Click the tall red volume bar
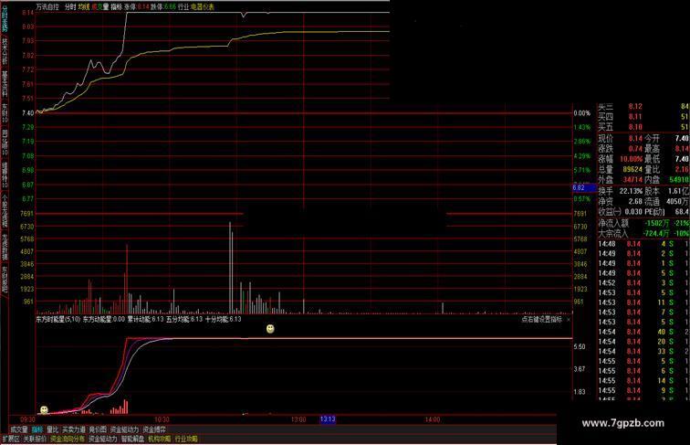Image resolution: width=690 pixels, height=445 pixels. [x=127, y=280]
